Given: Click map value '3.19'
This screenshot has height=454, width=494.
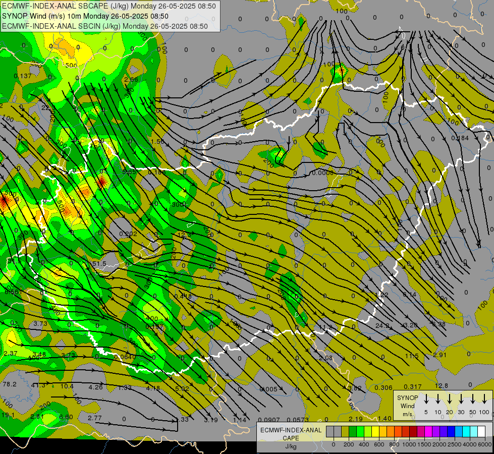Looking at the screenshot, I should pyautogui.click(x=210, y=420).
